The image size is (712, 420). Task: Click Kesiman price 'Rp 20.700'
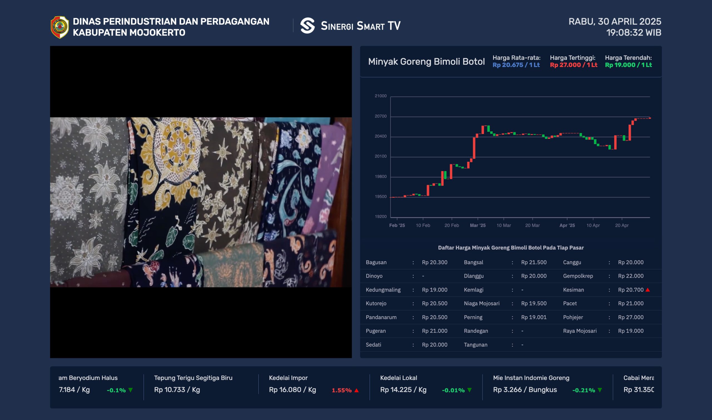631,290
